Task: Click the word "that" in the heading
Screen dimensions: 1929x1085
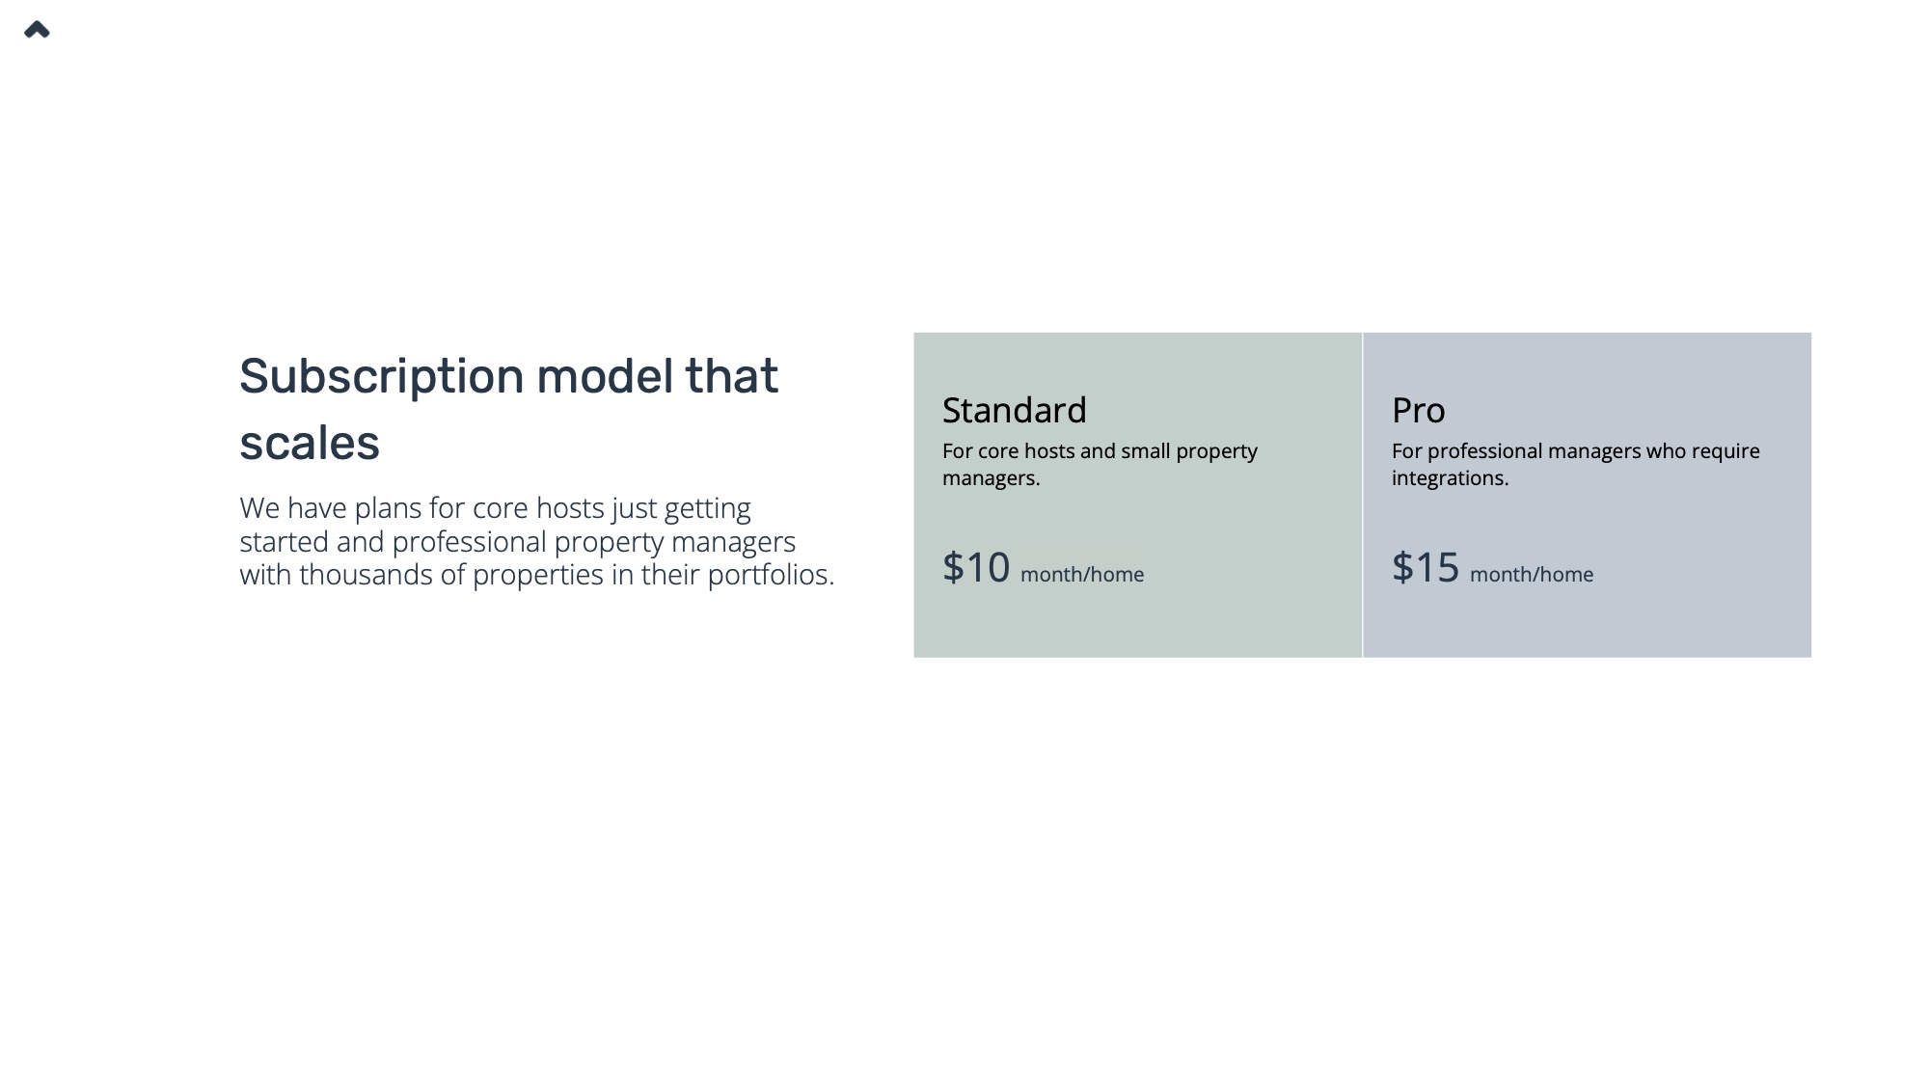Action: coord(731,377)
